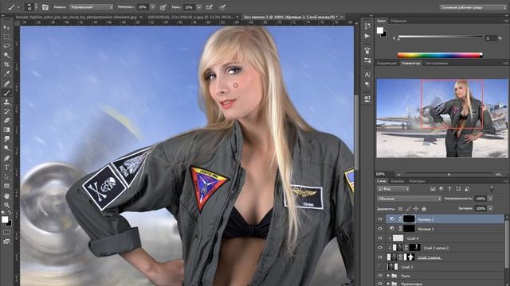The width and height of the screenshot is (510, 286).
Task: Open the Character panel icon
Action: (367, 75)
